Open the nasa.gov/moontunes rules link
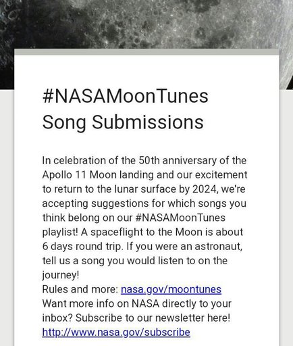Screen dimensions: 293x346 (x=171, y=289)
